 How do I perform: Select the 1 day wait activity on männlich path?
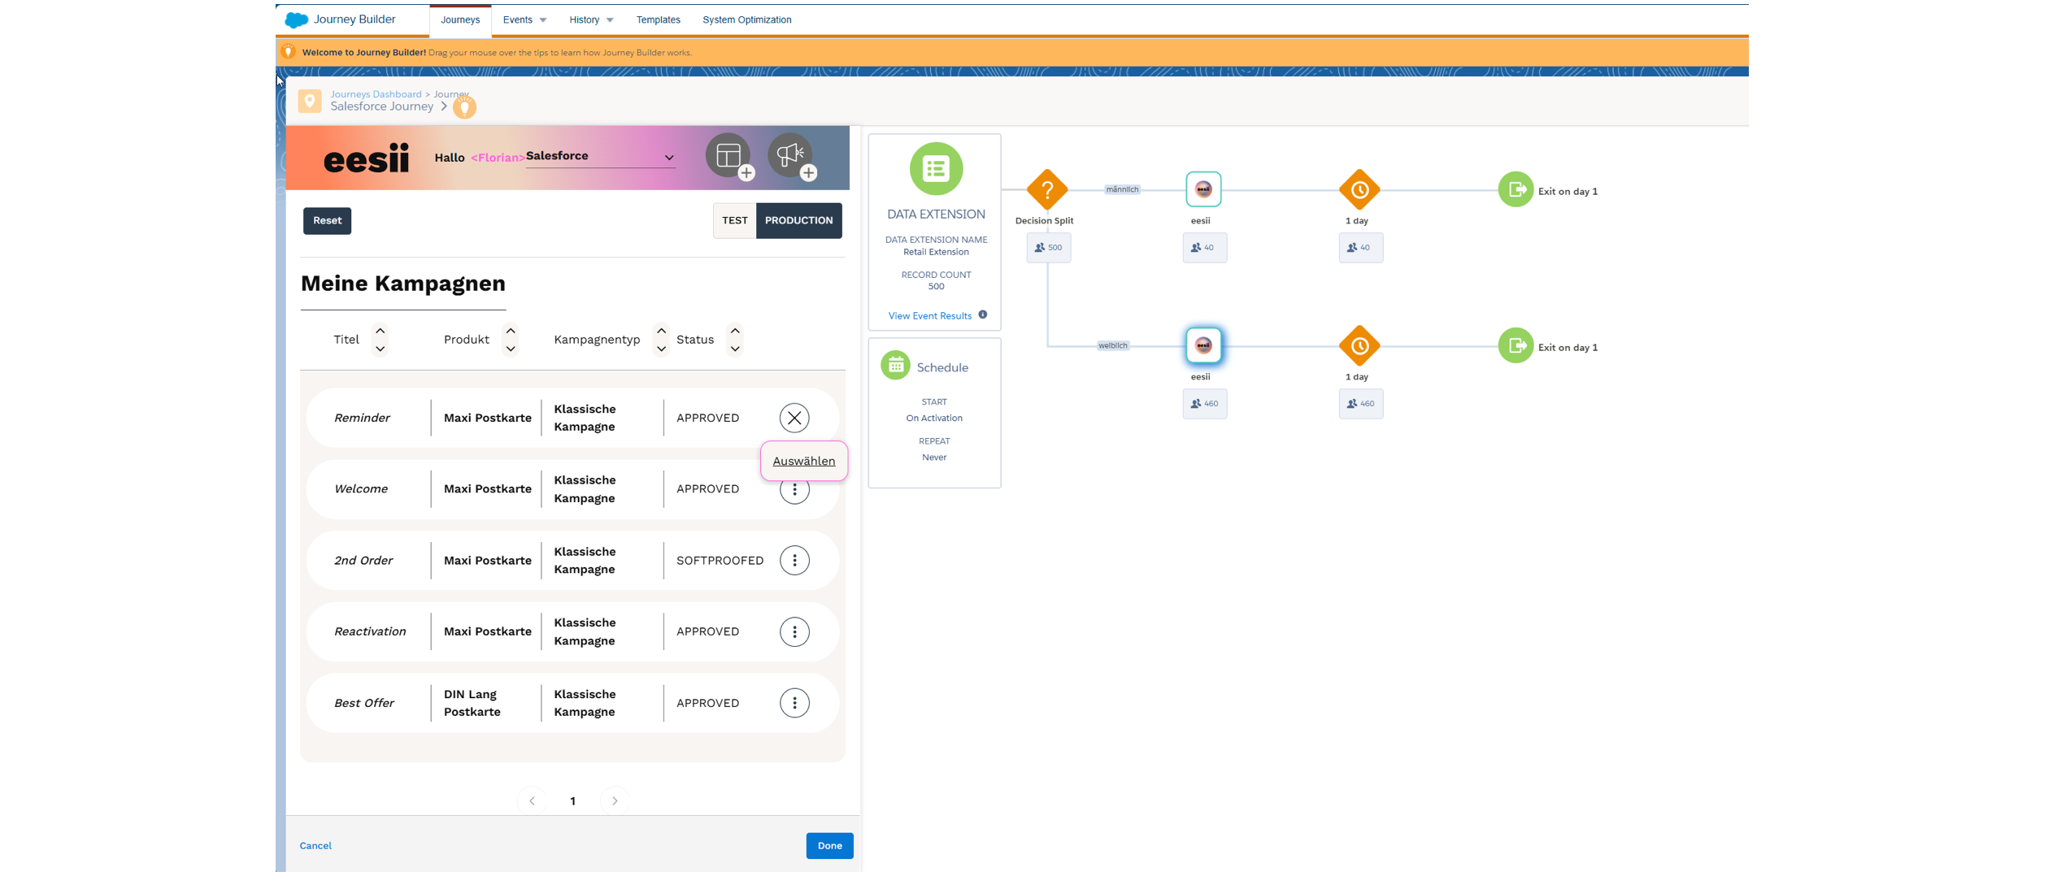tap(1359, 189)
